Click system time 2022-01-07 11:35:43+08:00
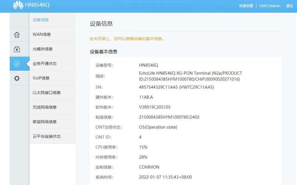Image resolution: width=297 pixels, height=185 pixels. point(165,177)
